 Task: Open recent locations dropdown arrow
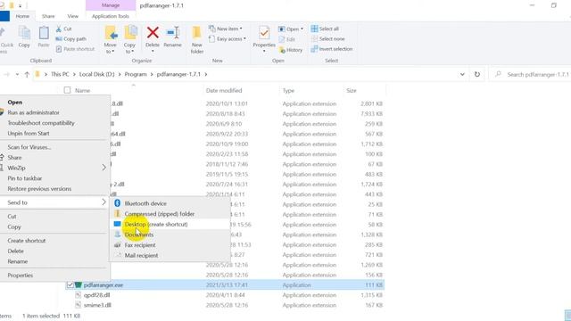pyautogui.click(x=17, y=74)
